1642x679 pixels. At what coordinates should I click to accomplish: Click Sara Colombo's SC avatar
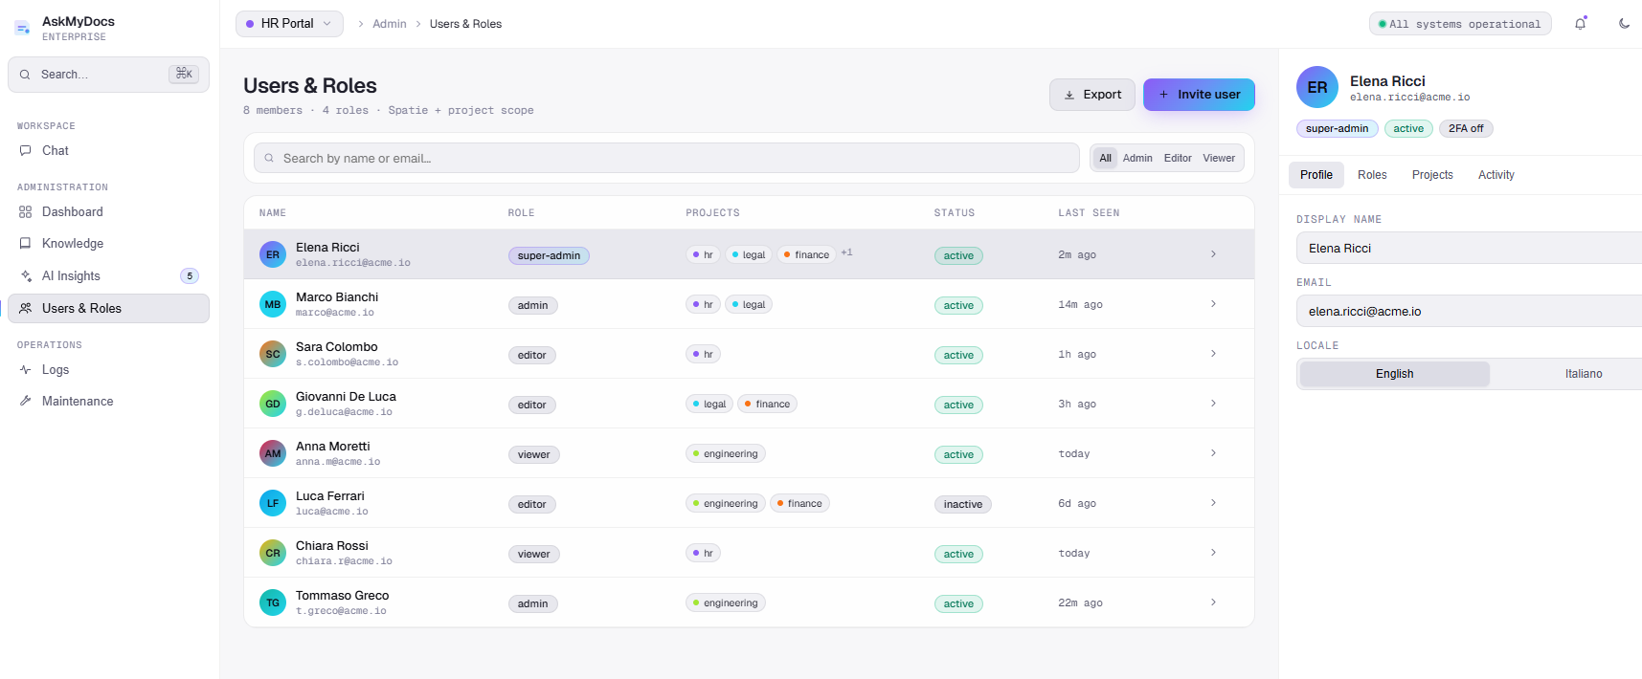pyautogui.click(x=273, y=354)
